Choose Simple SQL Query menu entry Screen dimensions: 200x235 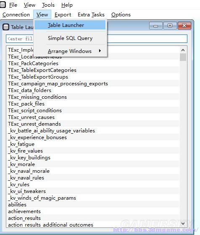(70, 38)
